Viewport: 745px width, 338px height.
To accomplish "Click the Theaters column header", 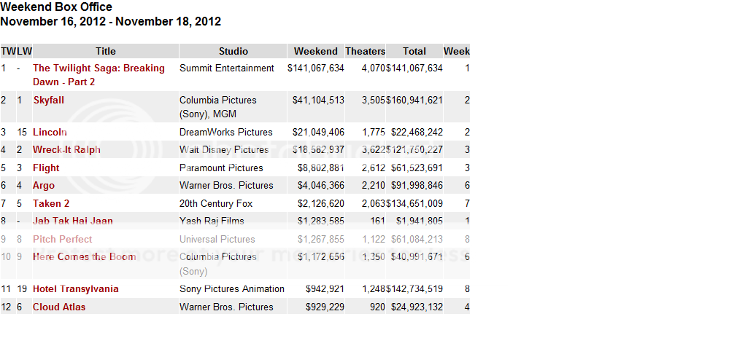I will pos(365,51).
